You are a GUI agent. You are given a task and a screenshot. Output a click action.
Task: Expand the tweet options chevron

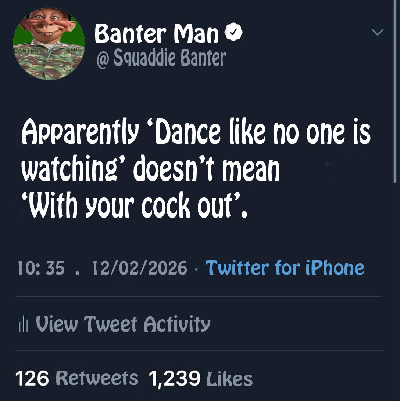click(x=378, y=33)
